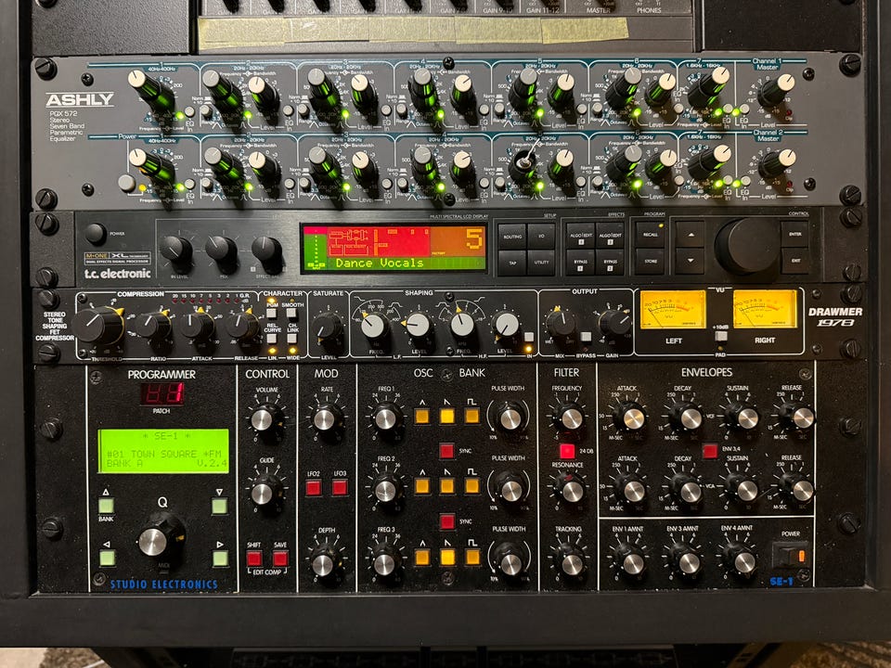
Task: Select square wave for oscillator 2
Action: coord(472,485)
